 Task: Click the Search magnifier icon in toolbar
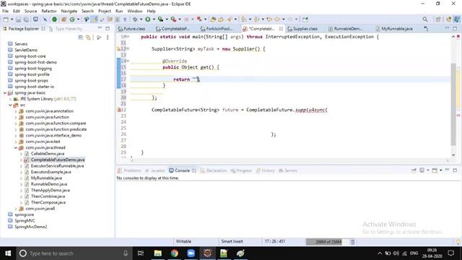tap(425, 19)
